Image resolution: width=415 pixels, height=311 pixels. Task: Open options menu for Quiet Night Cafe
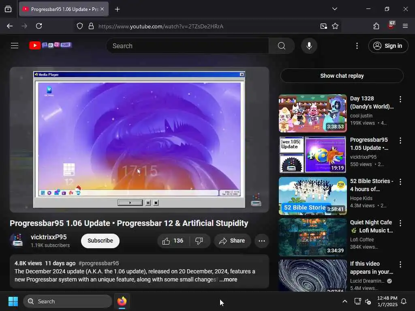[x=400, y=223]
